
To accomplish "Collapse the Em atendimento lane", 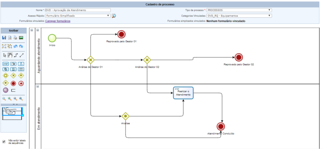I will tap(38, 86).
